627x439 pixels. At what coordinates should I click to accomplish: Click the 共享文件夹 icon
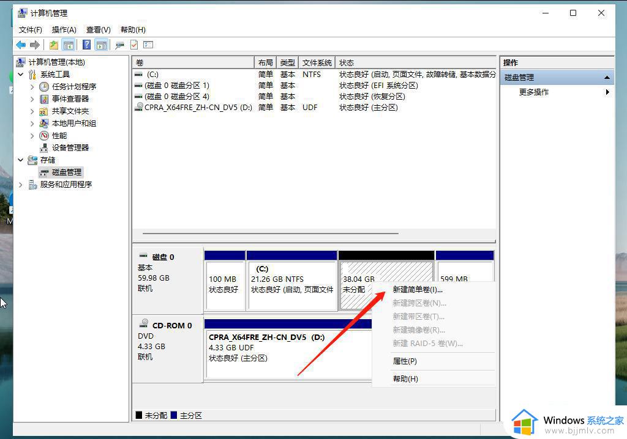(44, 111)
